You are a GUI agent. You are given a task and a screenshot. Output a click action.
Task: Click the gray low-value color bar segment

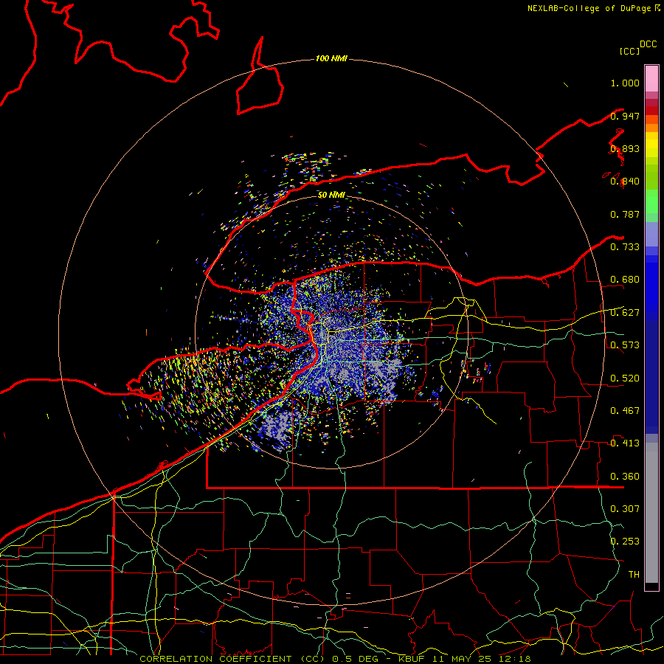pos(651,513)
